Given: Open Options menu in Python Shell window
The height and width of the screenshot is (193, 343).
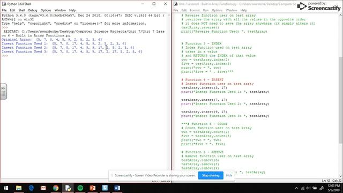Looking at the screenshot, I should point(46,10).
